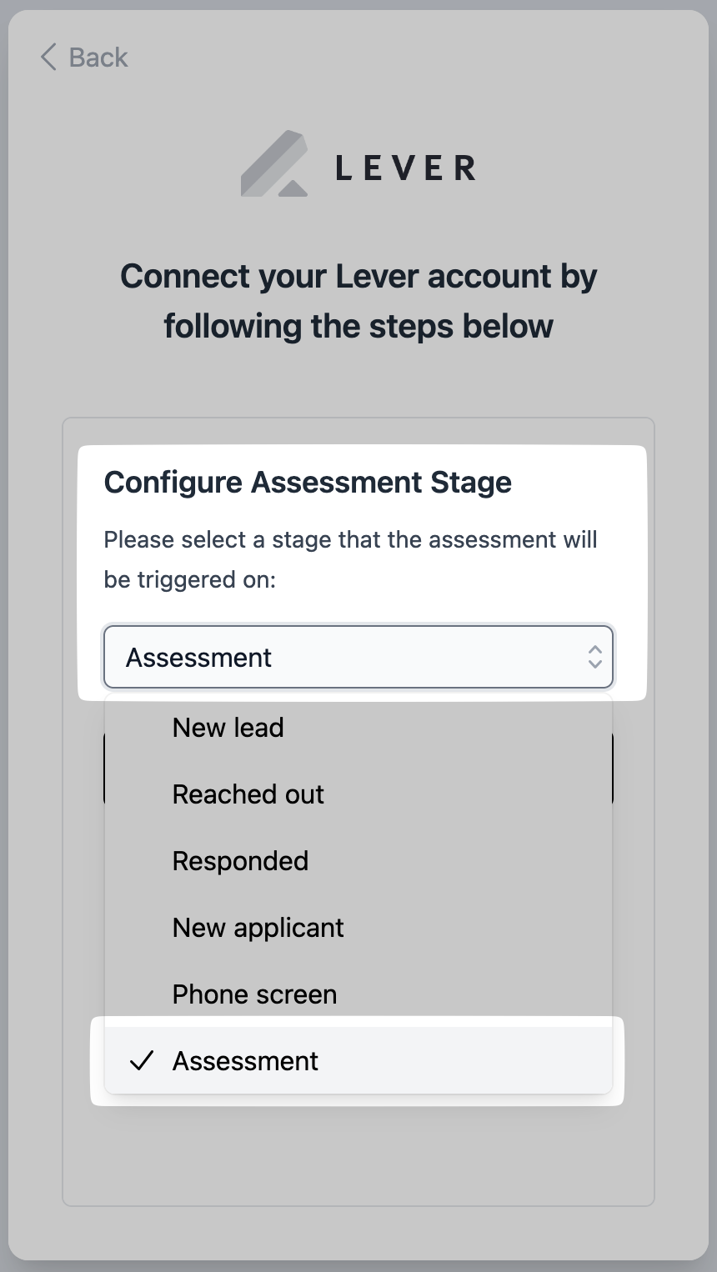Click the left chevron beside Back
717x1272 pixels.
coord(48,58)
